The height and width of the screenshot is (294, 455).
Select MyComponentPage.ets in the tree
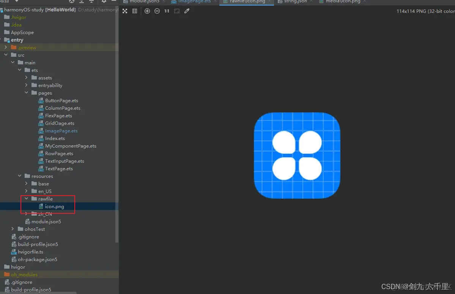click(x=71, y=146)
